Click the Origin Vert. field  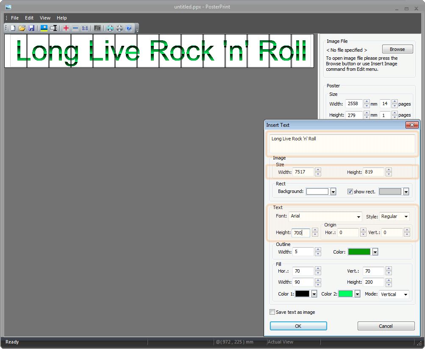point(392,232)
